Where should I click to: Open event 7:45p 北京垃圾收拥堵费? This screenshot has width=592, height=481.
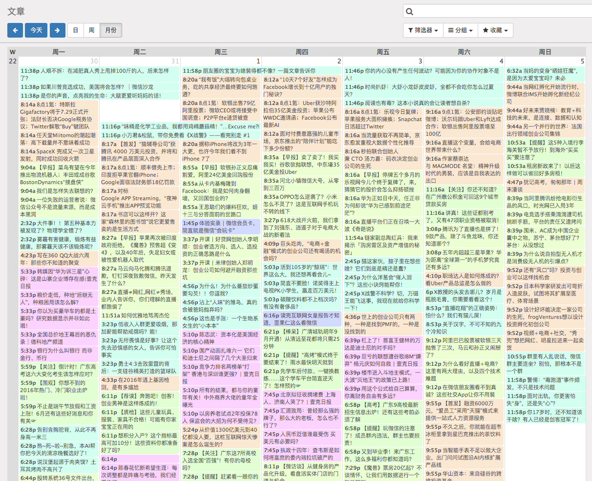[x=302, y=398]
